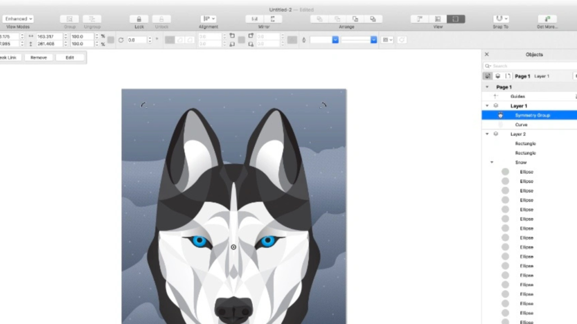Screen dimensions: 577x324
Task: Click the middle View layout icon
Action: tap(438, 19)
